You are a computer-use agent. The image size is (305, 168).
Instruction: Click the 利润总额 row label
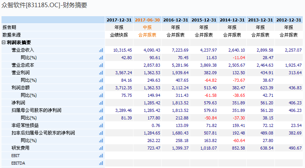tap(21, 88)
